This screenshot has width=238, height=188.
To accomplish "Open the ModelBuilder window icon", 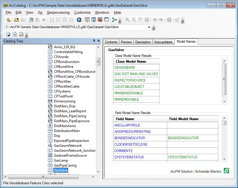I will pyautogui.click(x=114, y=20).
